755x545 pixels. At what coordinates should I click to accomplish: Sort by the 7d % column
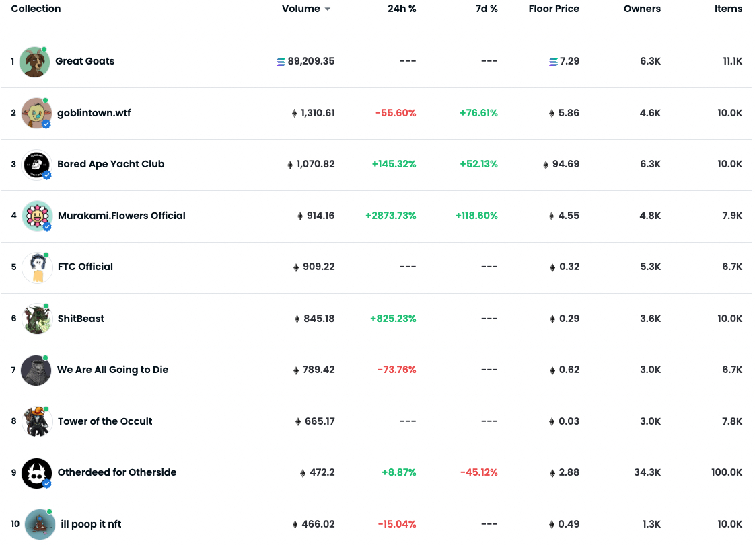coord(487,9)
